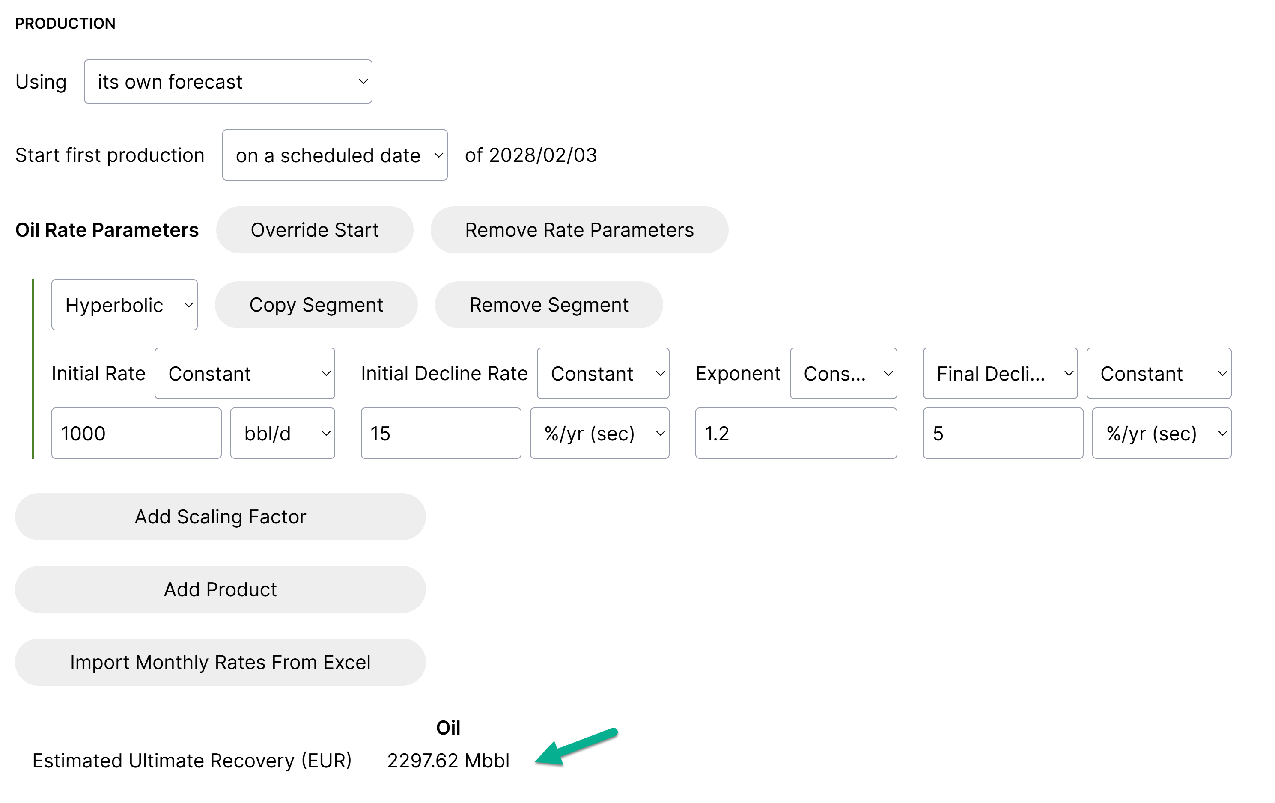Screen dimensions: 1275x803
Task: Open the Initial Rate Constant dropdown
Action: point(244,373)
